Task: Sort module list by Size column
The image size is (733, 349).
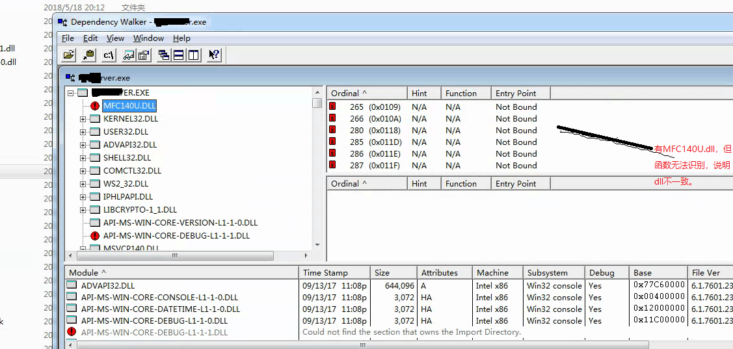Action: pos(394,272)
